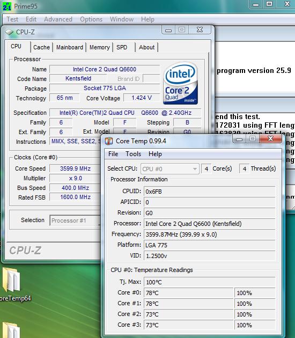Click the Package value Socket 775 LGA
Image resolution: width=295 pixels, height=338 pixels.
[105, 88]
